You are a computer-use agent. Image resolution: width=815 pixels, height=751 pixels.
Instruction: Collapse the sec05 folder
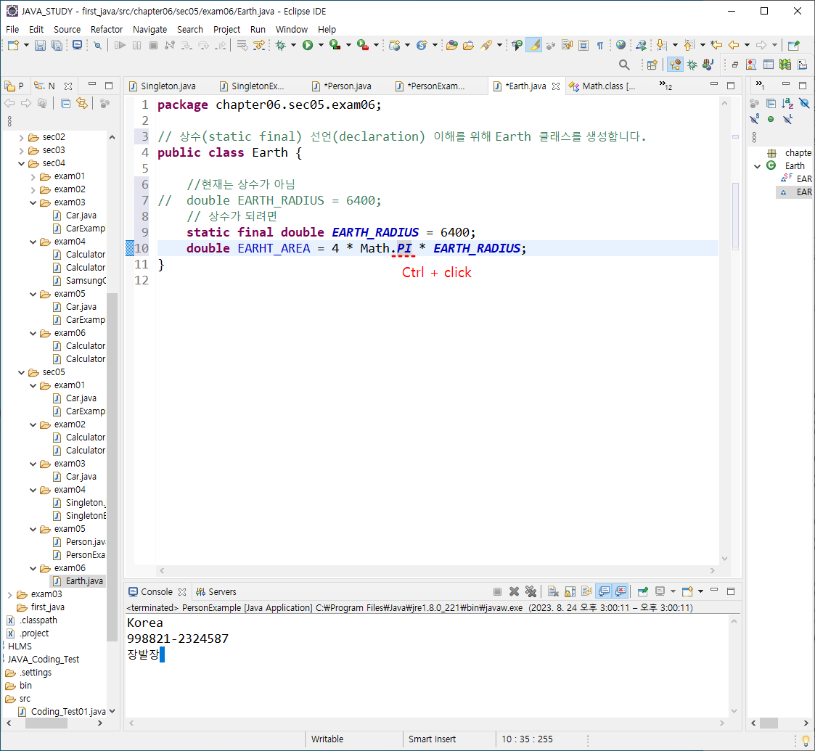pyautogui.click(x=21, y=373)
